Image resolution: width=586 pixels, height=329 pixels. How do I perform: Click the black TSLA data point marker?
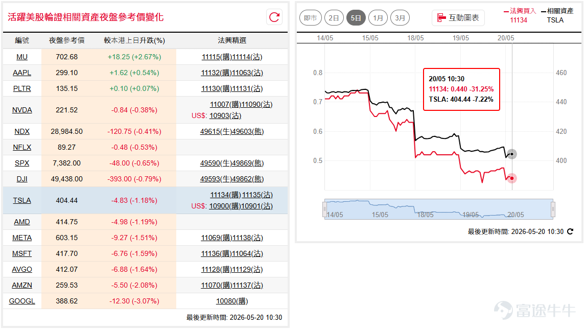pos(511,154)
